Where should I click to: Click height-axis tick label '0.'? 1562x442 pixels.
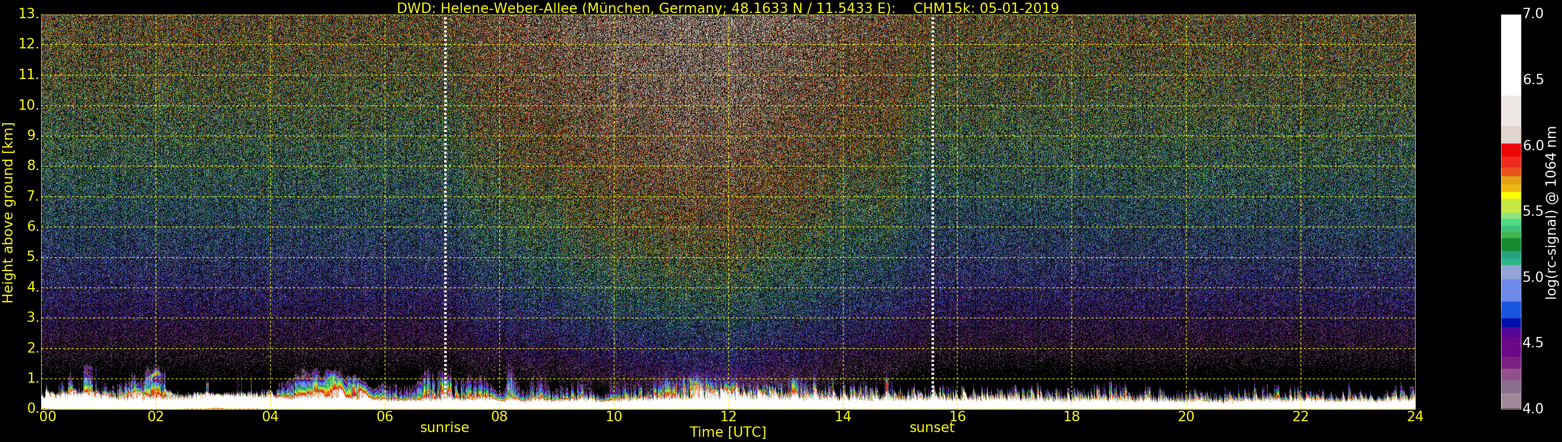coord(33,408)
